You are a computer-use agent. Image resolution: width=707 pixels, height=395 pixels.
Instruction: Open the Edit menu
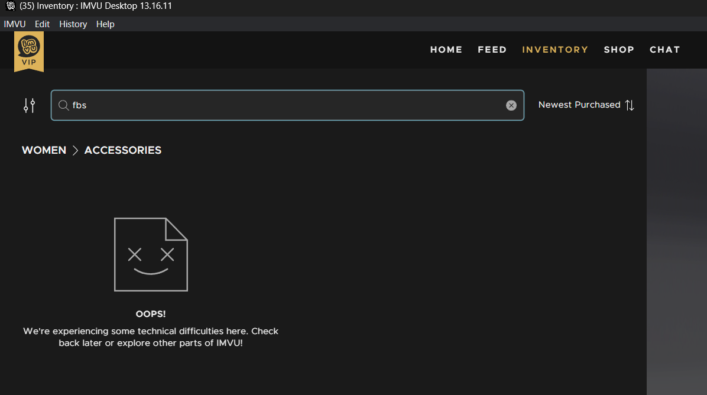tap(42, 24)
